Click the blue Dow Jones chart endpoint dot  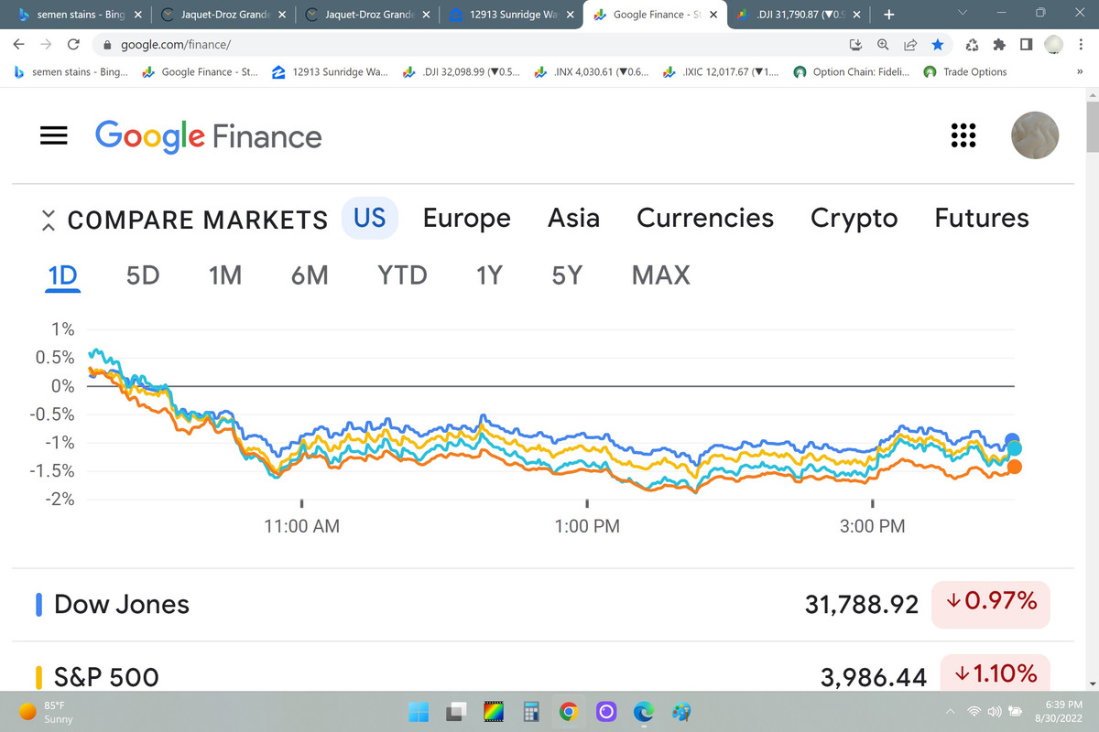click(1012, 440)
